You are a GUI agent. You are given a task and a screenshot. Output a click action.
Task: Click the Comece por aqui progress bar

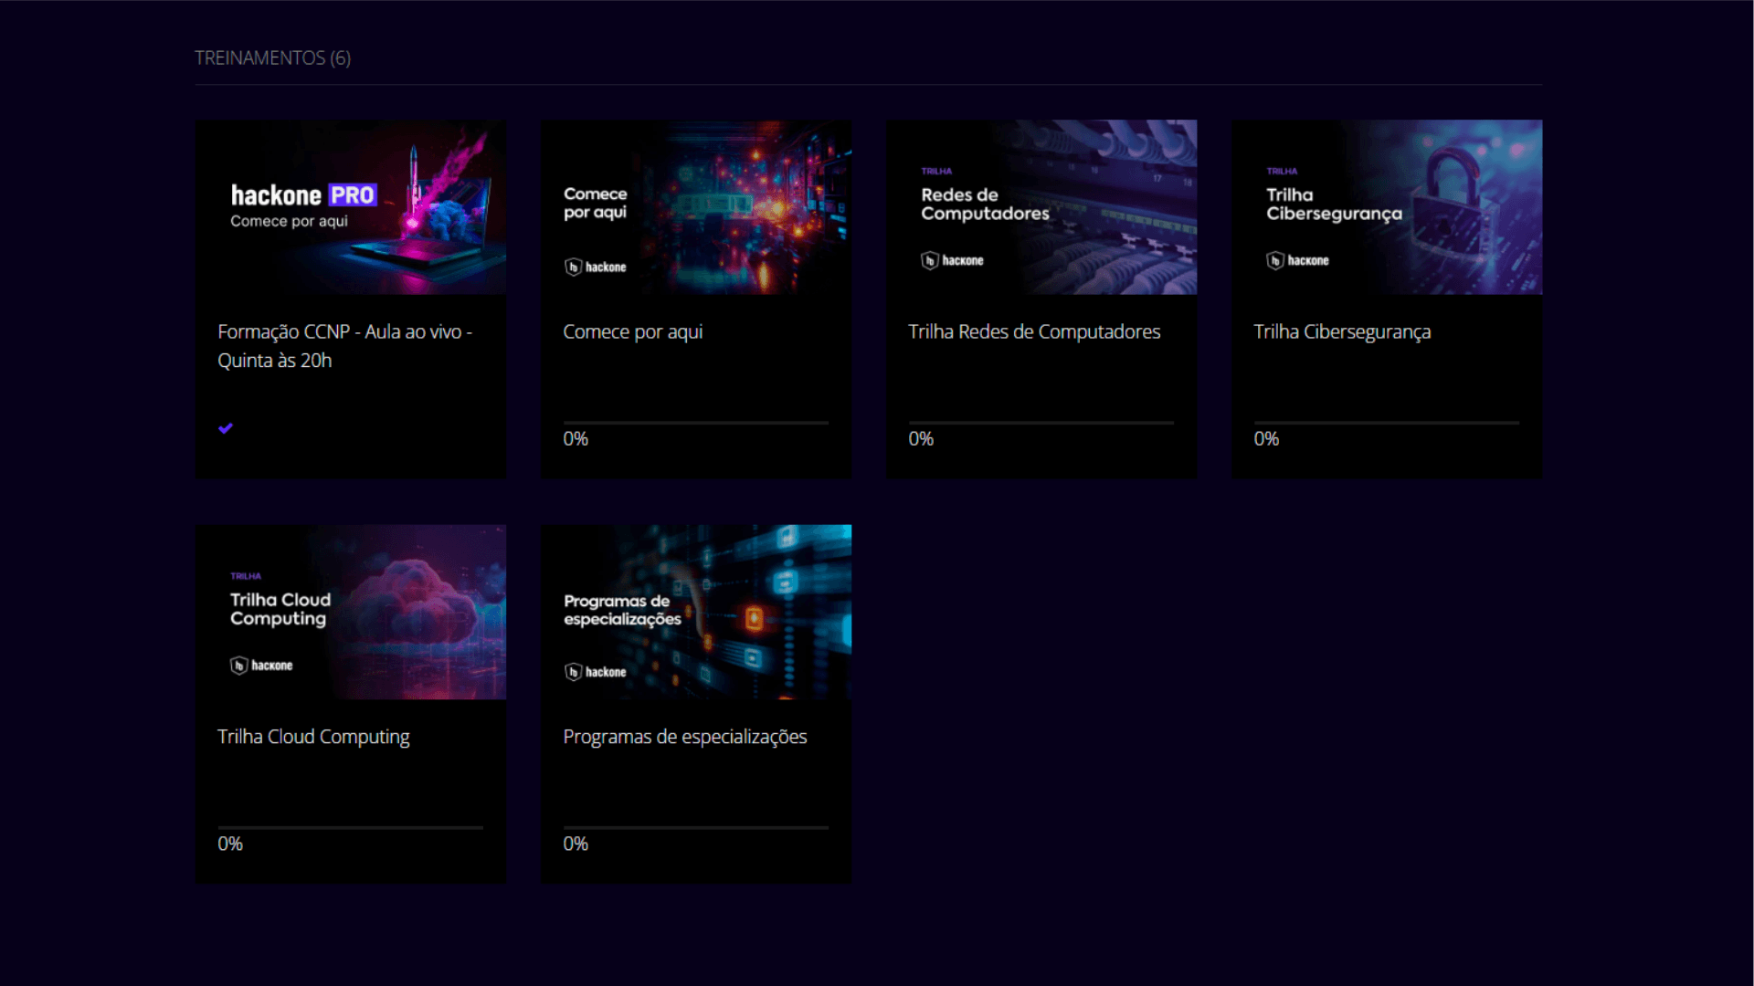[696, 423]
